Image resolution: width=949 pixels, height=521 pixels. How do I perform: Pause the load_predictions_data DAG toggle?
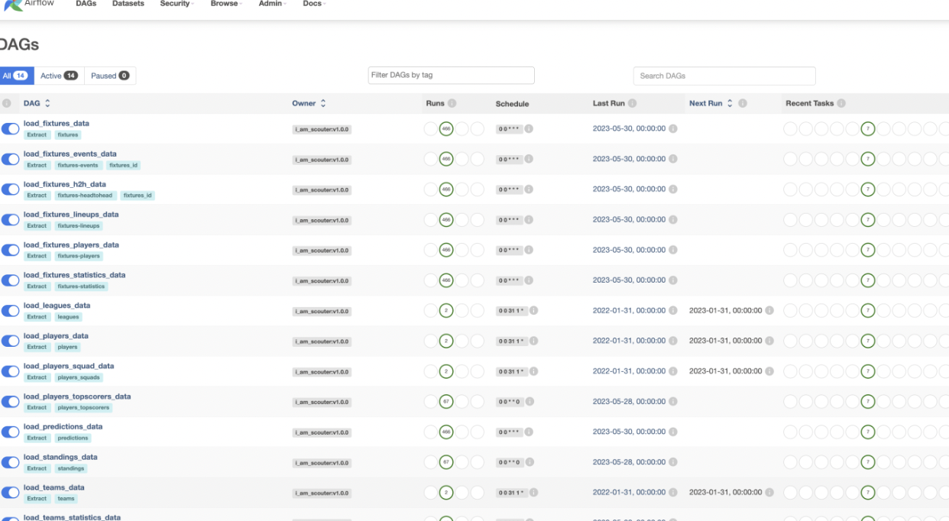(x=10, y=432)
